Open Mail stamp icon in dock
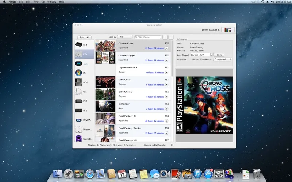The width and height of the screenshot is (292, 182). [101, 174]
